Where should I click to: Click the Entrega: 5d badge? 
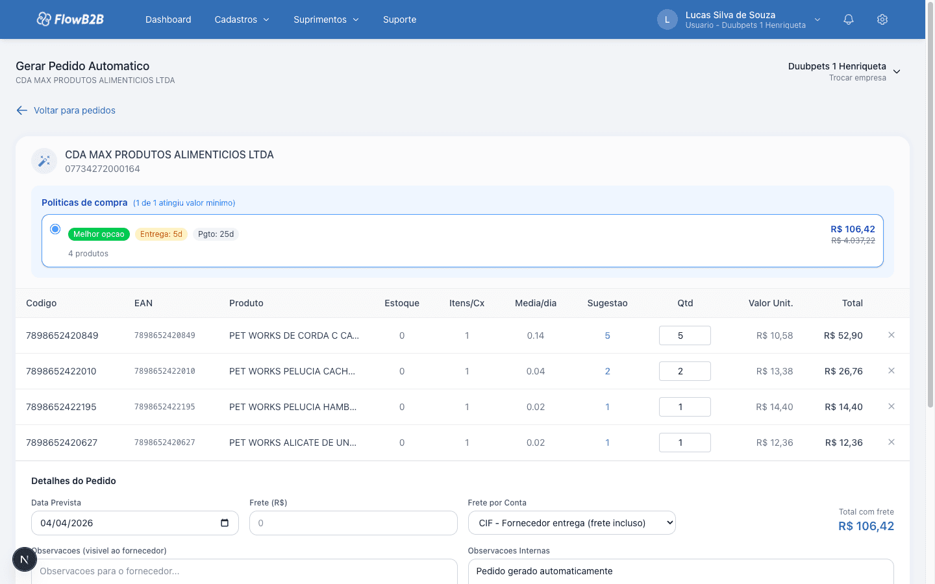point(161,234)
